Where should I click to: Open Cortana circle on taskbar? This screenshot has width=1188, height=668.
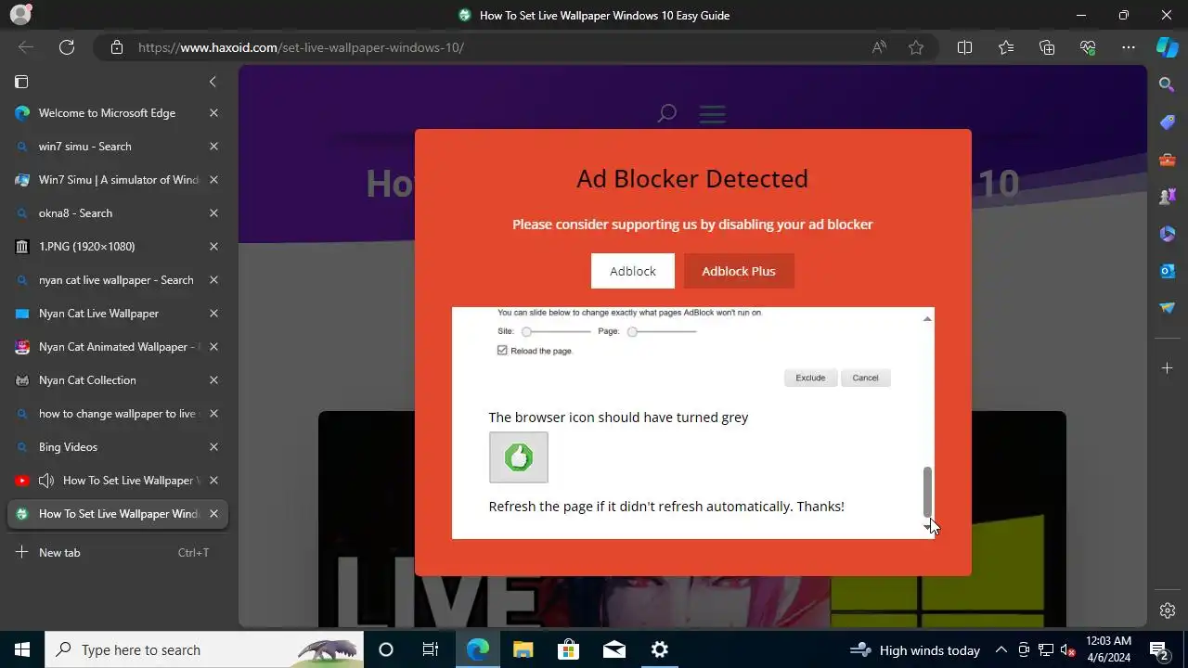click(x=386, y=649)
